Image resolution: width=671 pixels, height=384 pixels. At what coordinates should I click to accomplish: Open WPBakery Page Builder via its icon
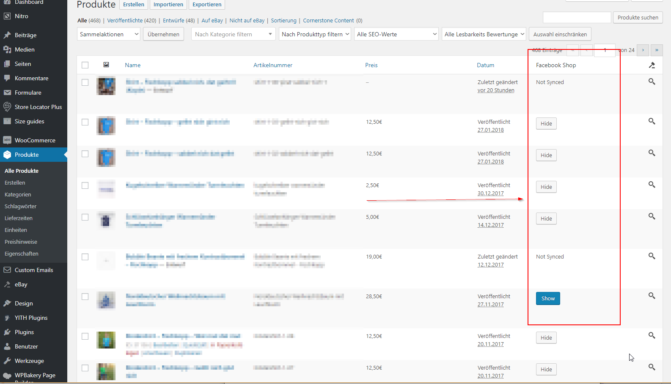click(x=7, y=375)
